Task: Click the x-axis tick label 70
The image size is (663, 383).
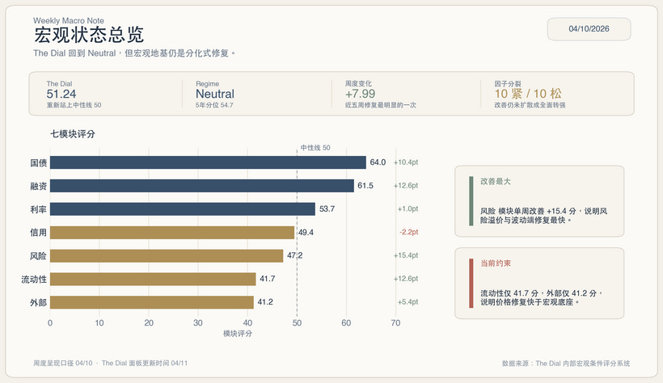Action: (395, 323)
